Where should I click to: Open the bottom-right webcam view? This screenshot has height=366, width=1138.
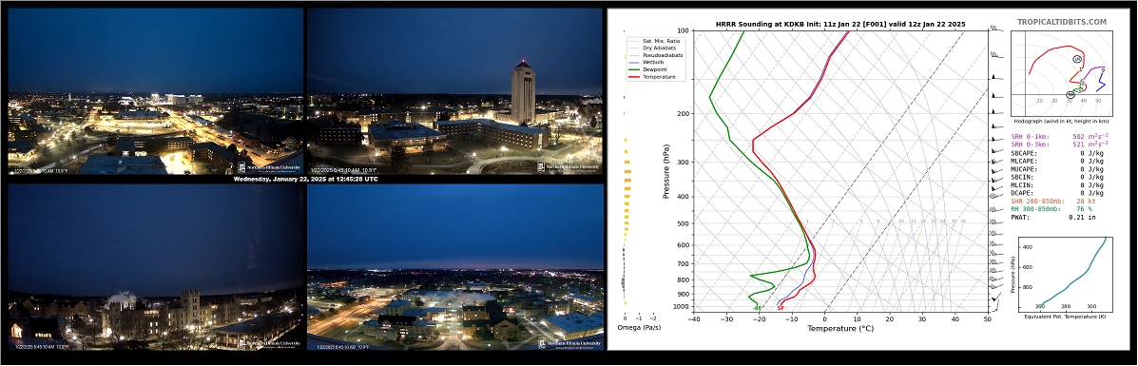tap(455, 267)
